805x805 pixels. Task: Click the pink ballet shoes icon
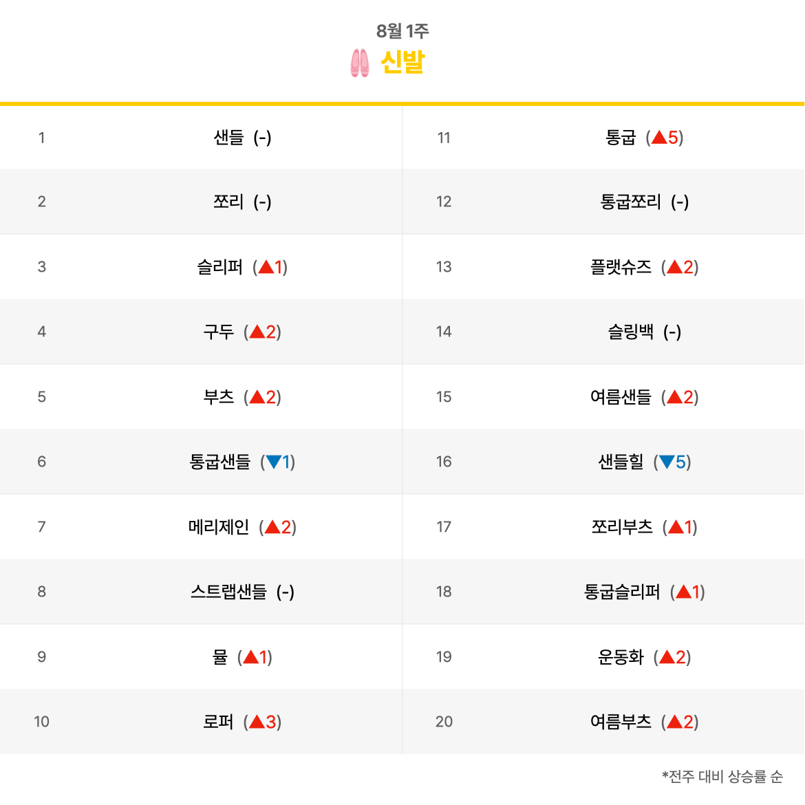click(359, 63)
